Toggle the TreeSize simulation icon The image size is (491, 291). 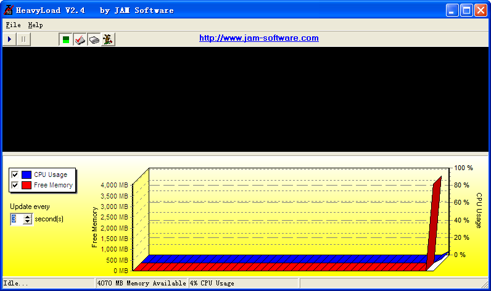(108, 39)
